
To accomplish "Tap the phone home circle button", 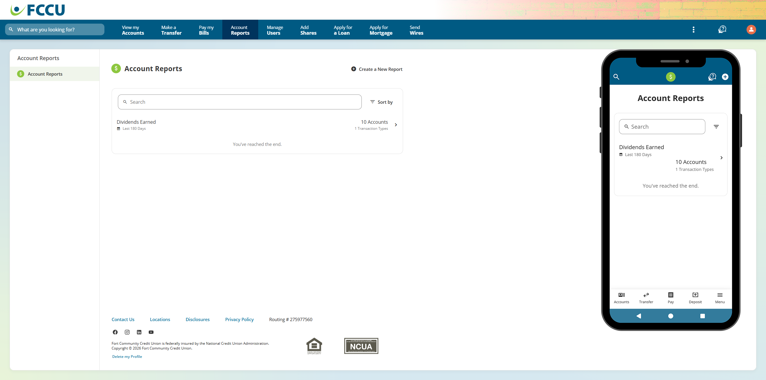I will pyautogui.click(x=671, y=316).
